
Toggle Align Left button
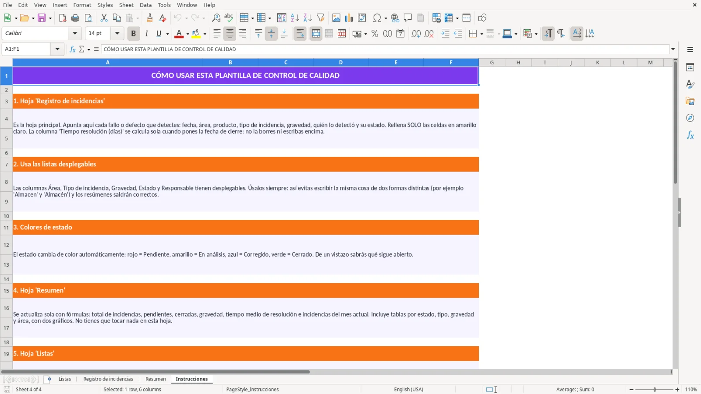[217, 34]
